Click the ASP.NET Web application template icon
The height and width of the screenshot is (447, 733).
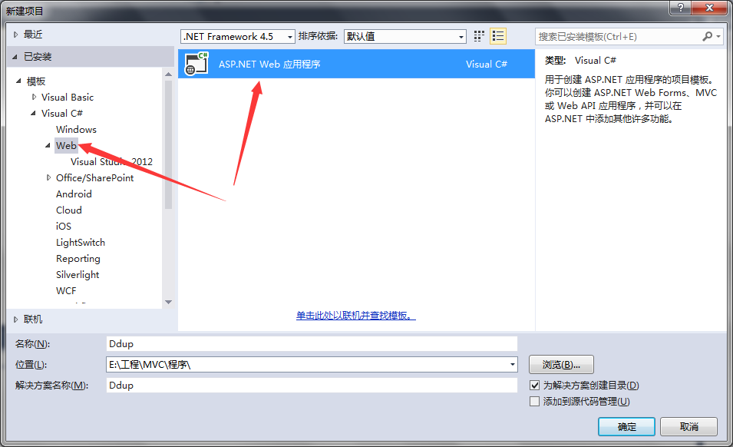pos(196,64)
